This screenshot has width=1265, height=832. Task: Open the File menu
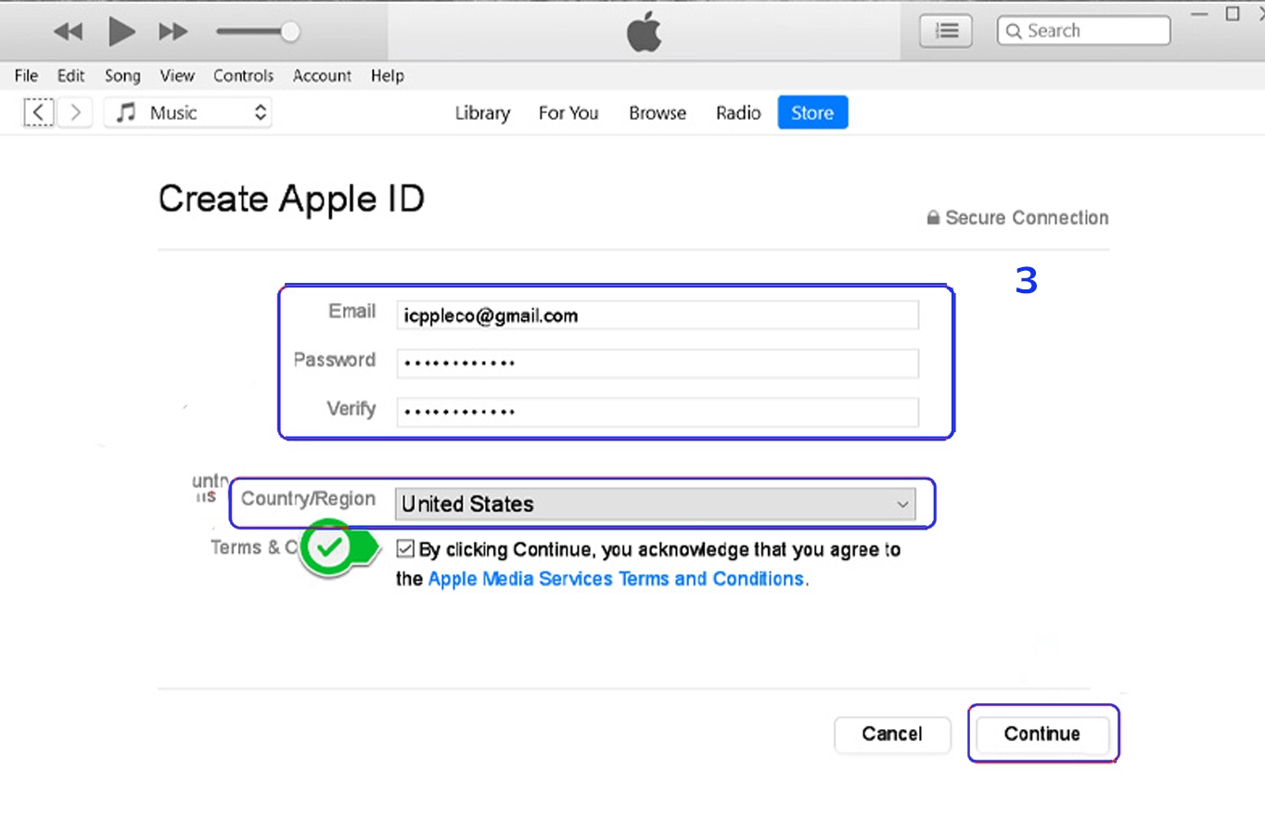click(26, 76)
